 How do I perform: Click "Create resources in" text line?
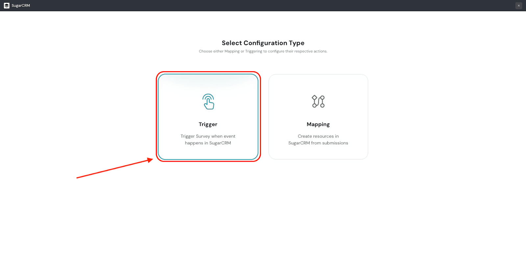(318, 136)
